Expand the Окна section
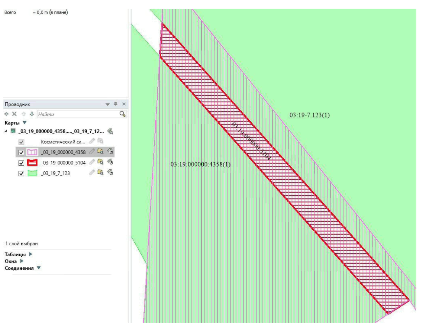The width and height of the screenshot is (425, 332). pos(22,261)
